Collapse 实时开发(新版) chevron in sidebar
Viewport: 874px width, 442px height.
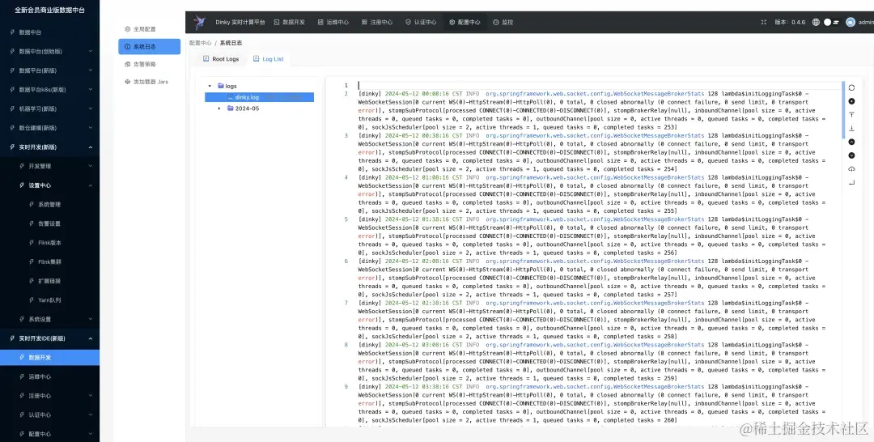point(91,147)
